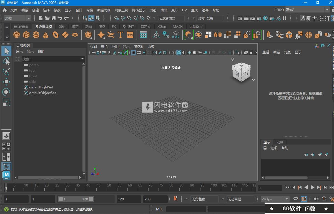Click the super shape star shelf icon
The image size is (334, 214).
click(101, 35)
